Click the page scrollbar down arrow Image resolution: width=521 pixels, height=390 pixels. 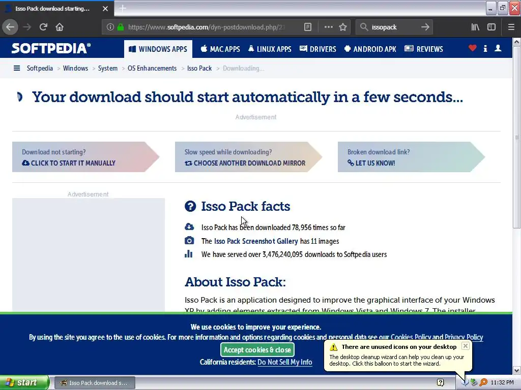pyautogui.click(x=516, y=370)
